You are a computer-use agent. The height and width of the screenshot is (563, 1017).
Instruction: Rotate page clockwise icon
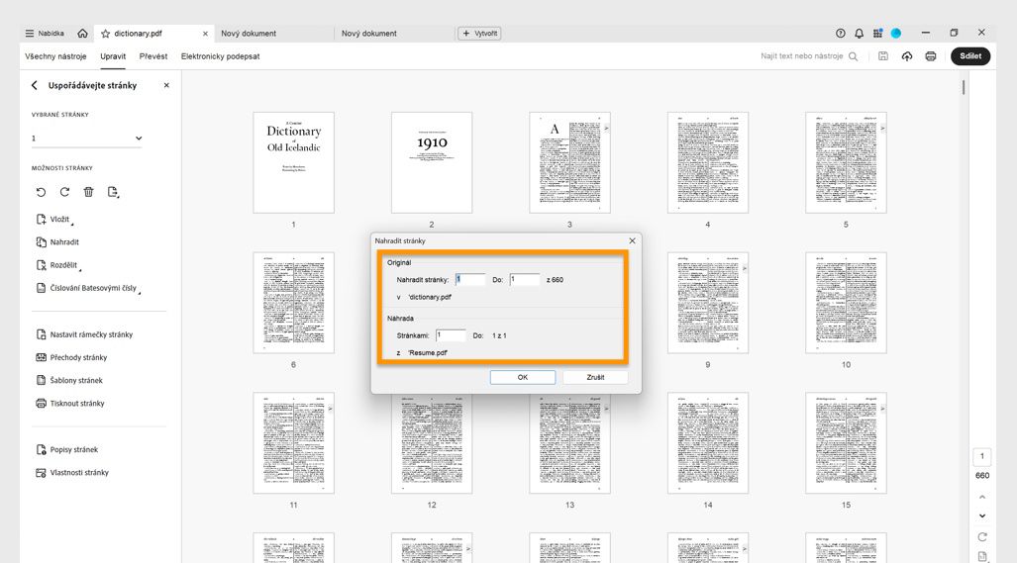[64, 192]
